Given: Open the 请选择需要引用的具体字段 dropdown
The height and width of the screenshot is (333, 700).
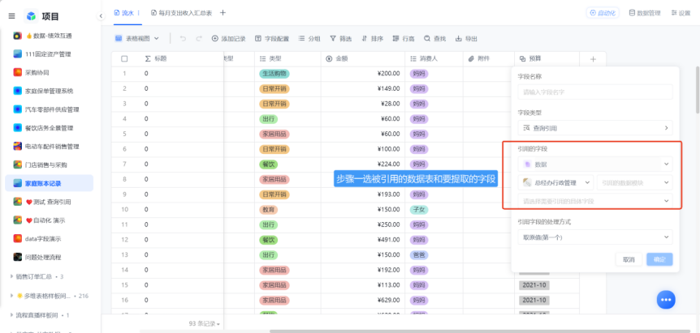Looking at the screenshot, I should [595, 201].
